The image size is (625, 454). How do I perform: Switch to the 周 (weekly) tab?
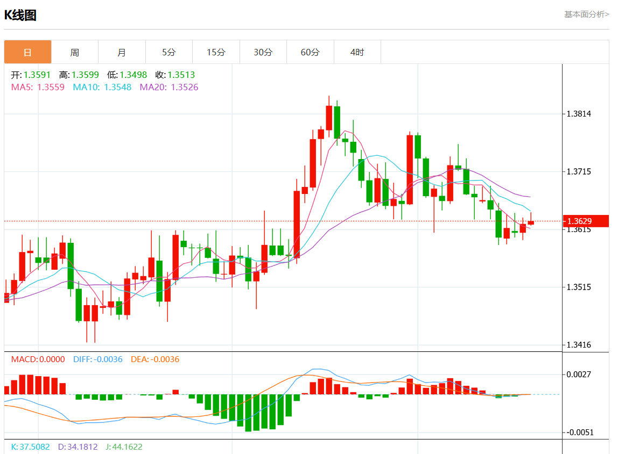[x=74, y=52]
